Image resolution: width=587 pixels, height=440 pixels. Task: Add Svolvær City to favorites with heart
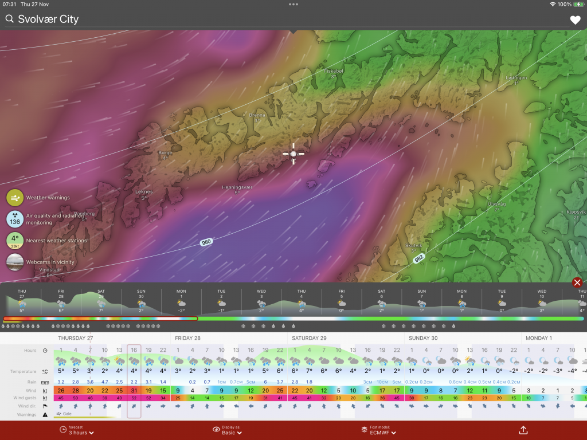click(x=575, y=20)
